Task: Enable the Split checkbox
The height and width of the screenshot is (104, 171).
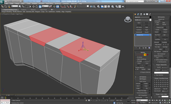Action: tap(162, 35)
